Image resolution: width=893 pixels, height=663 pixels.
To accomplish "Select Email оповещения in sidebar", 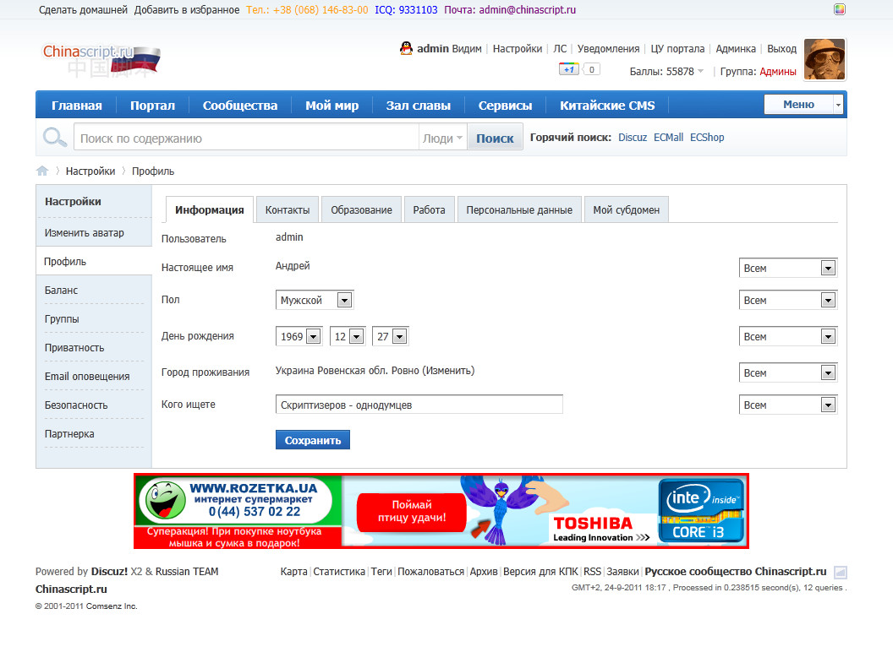I will pyautogui.click(x=87, y=377).
